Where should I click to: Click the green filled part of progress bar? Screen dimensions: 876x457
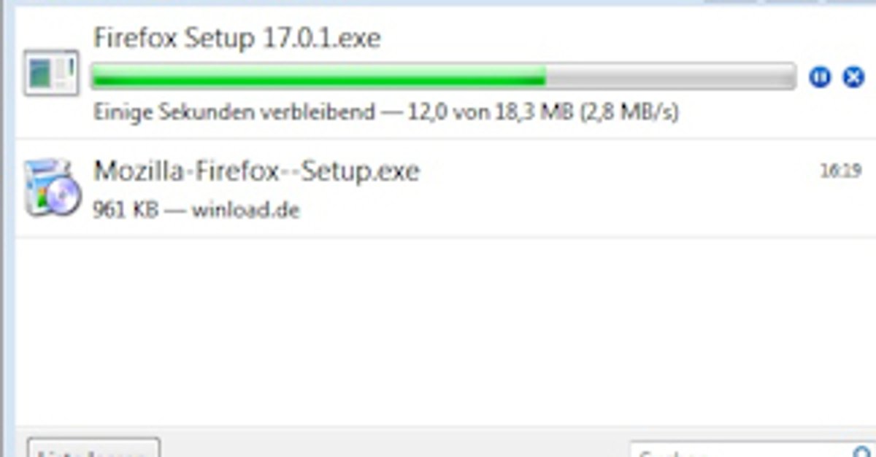point(318,76)
